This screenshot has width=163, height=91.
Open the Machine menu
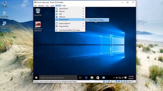(41, 6)
